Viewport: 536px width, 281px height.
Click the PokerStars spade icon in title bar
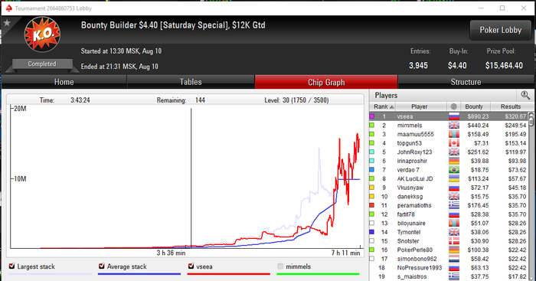tap(9, 8)
